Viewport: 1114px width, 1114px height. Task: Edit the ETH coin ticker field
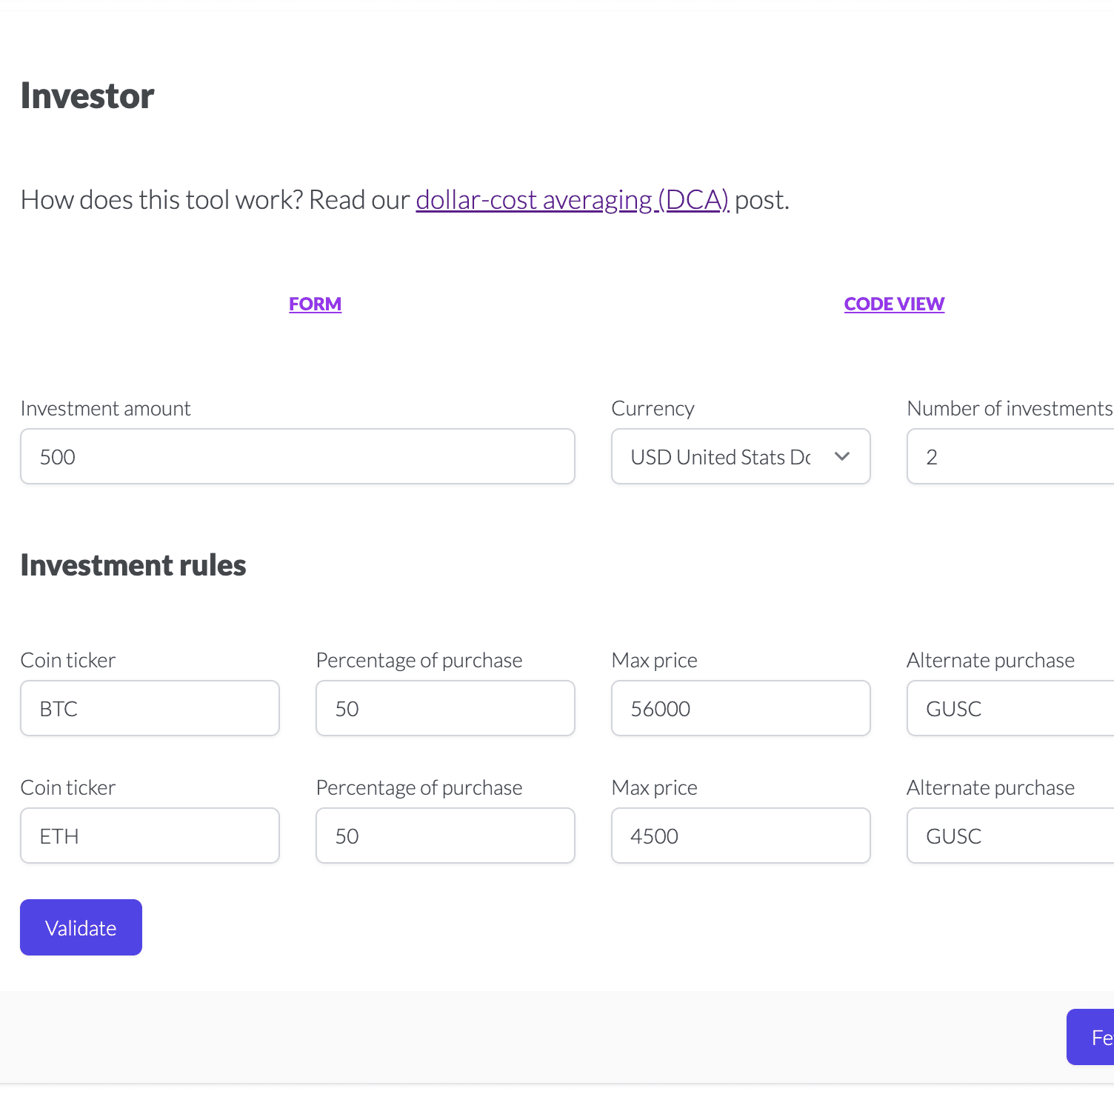[x=150, y=835]
